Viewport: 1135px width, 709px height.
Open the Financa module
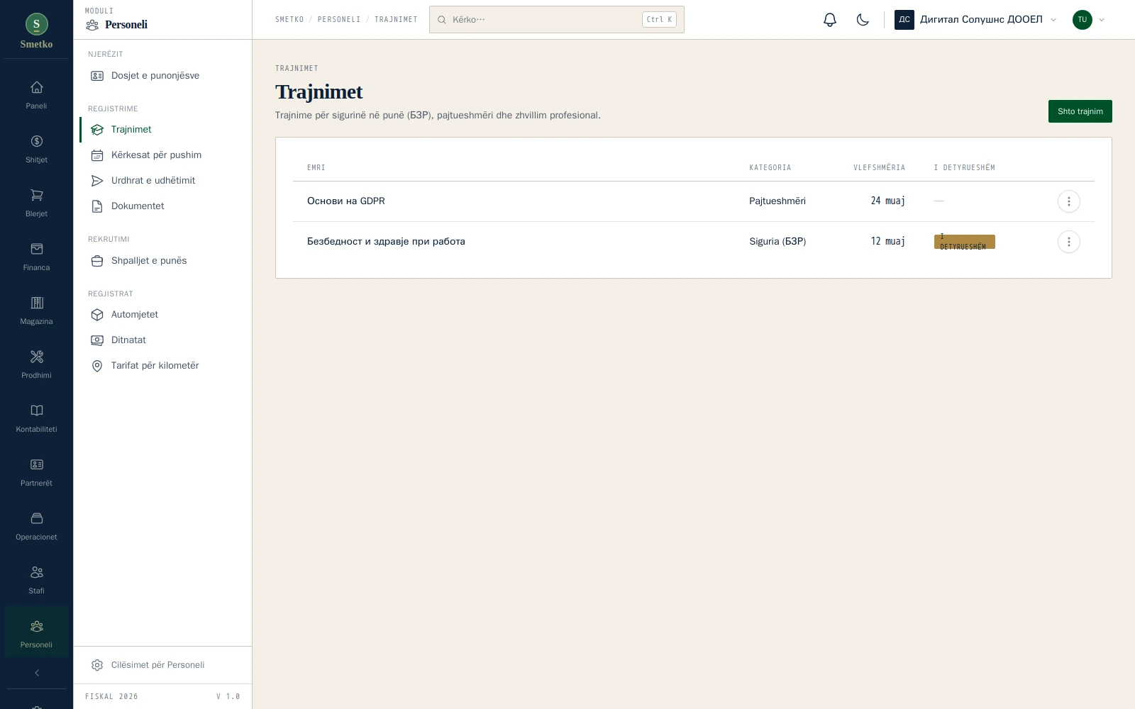pos(36,257)
